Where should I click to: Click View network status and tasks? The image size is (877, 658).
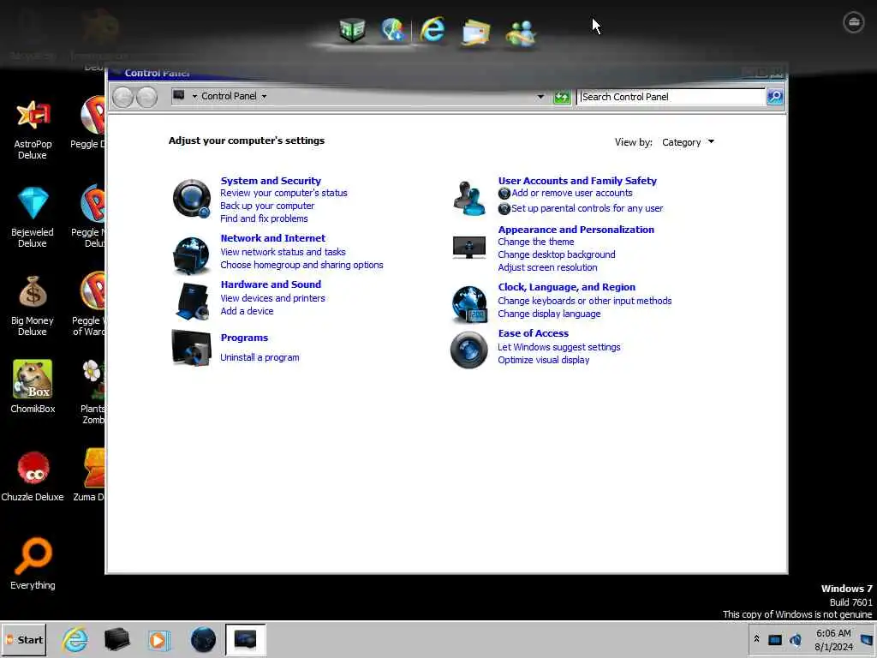click(283, 253)
